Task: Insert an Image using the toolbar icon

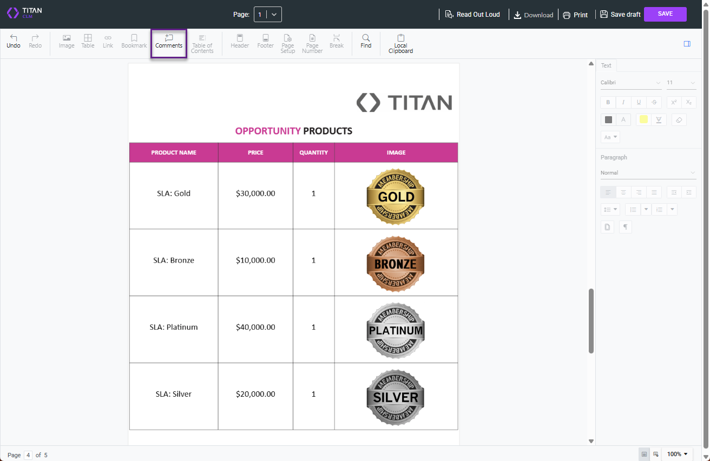Action: pos(66,41)
